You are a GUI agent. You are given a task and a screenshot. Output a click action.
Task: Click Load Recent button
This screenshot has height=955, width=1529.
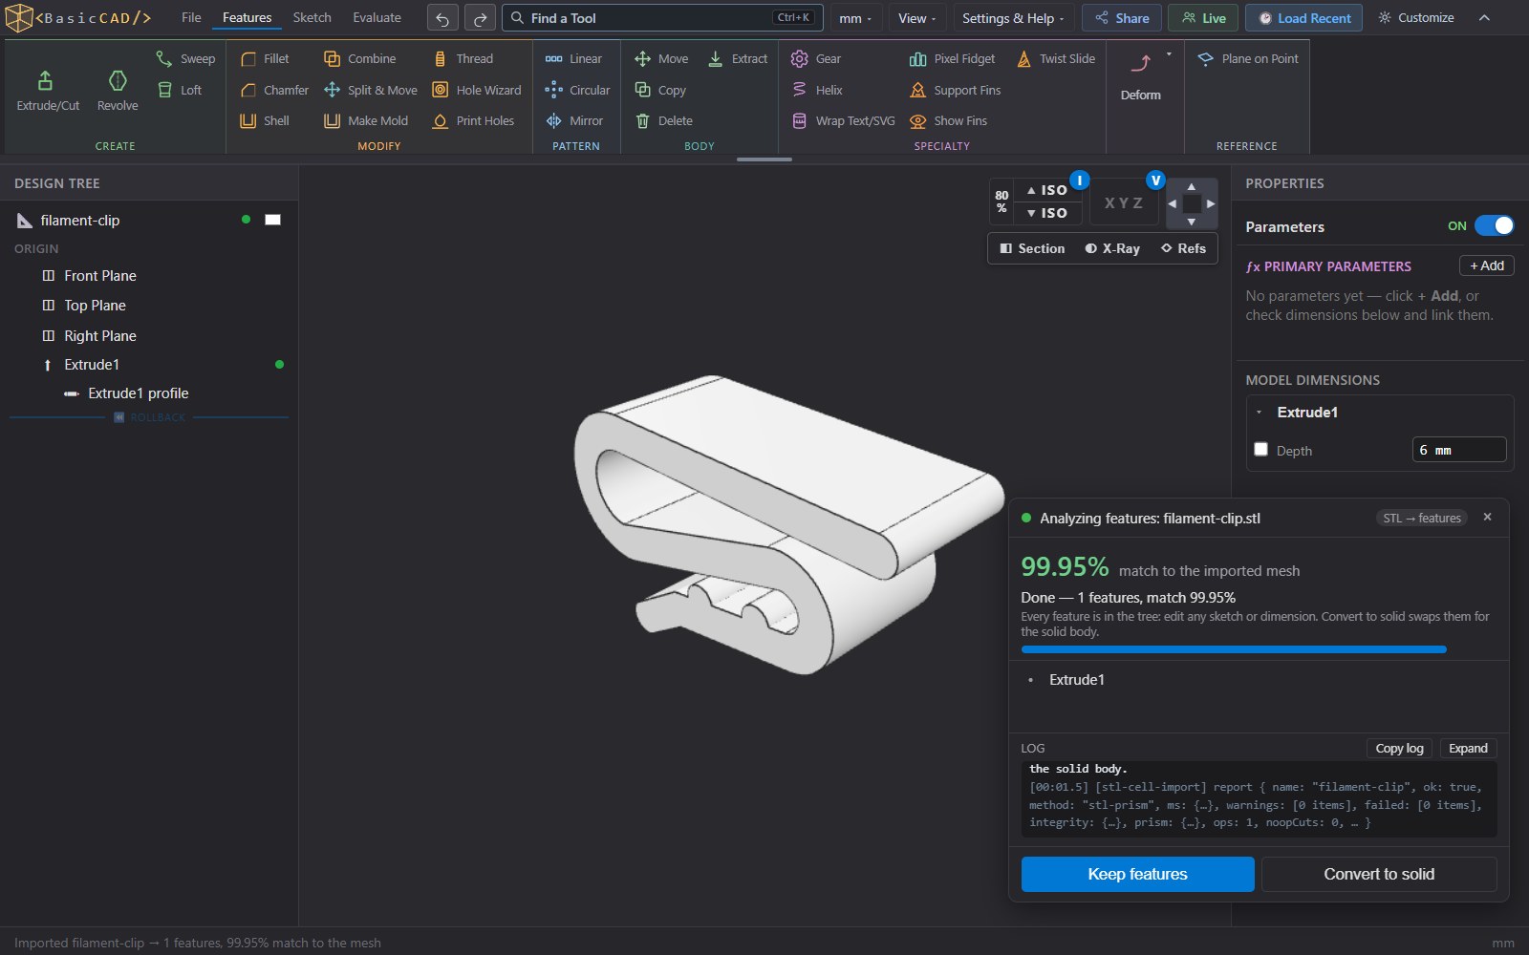pyautogui.click(x=1304, y=18)
